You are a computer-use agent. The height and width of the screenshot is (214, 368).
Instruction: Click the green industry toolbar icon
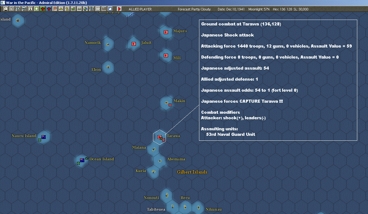tap(73, 9)
